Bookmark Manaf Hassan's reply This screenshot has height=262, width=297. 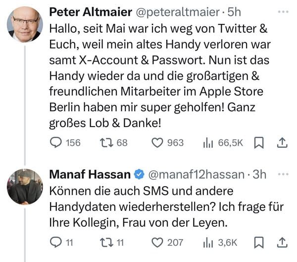pos(258,242)
